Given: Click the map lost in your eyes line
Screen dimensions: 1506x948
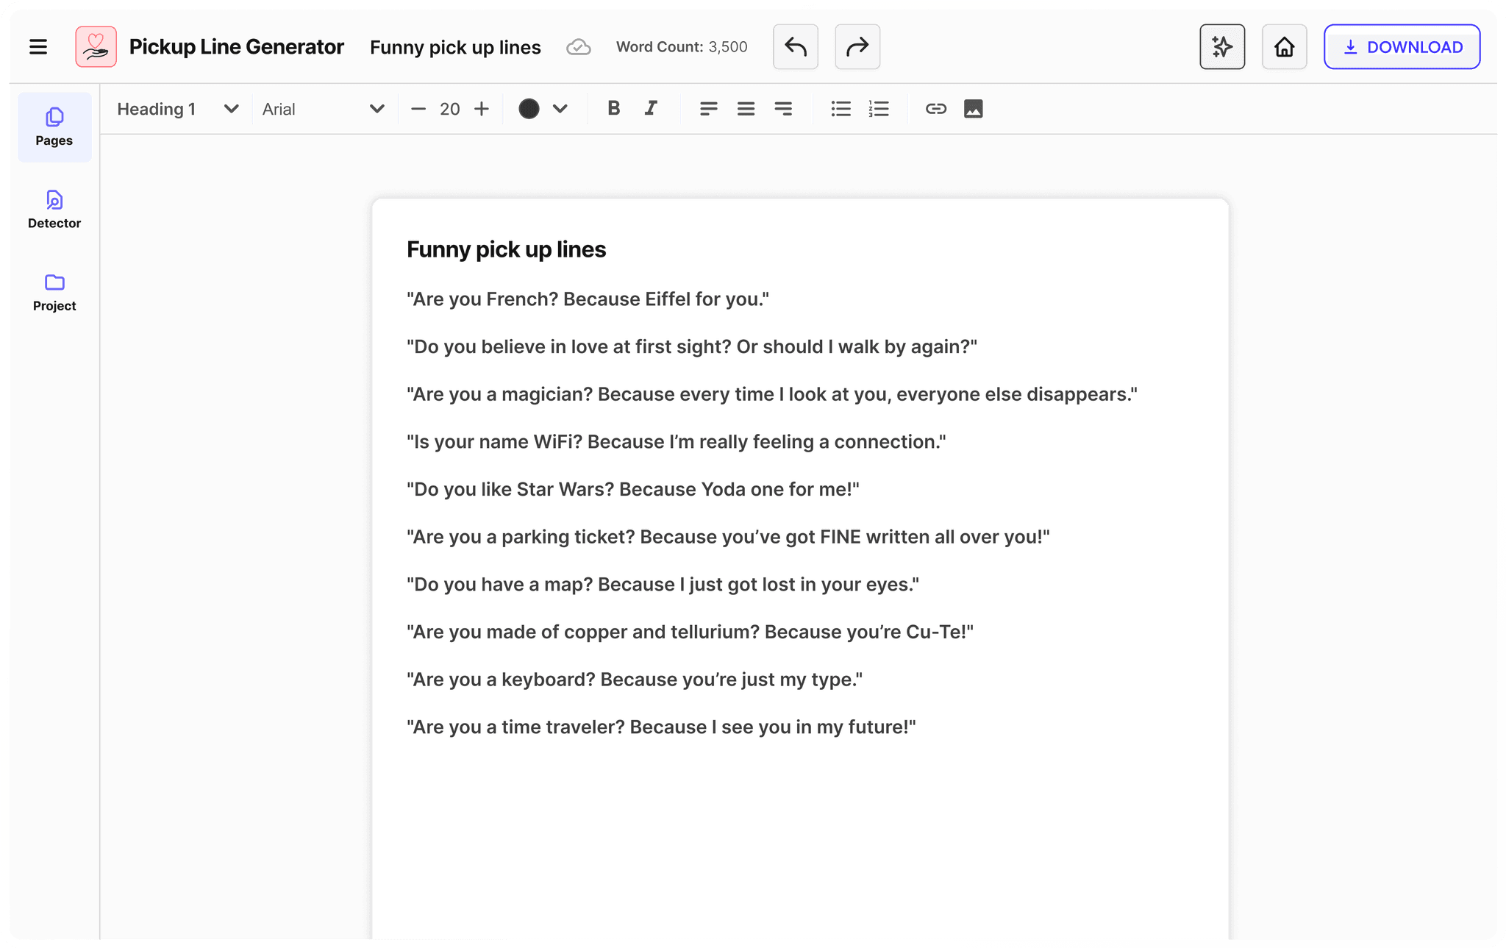Looking at the screenshot, I should (663, 585).
